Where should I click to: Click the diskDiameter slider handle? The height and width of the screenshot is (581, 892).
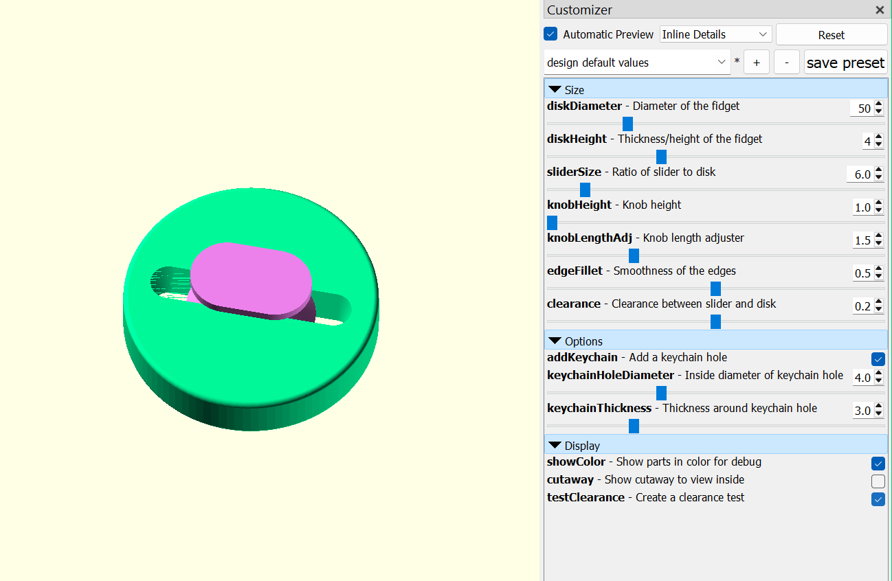click(x=627, y=124)
